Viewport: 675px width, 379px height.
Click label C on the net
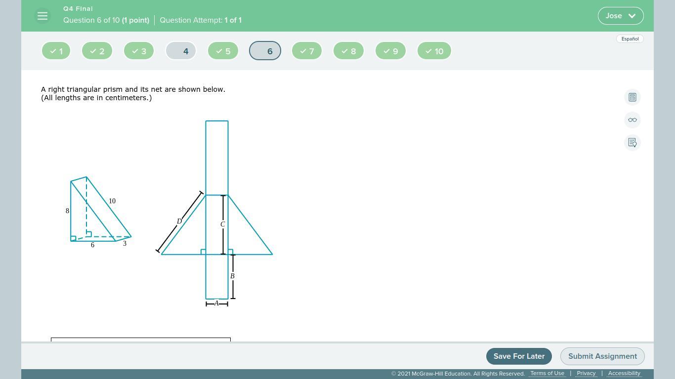pyautogui.click(x=223, y=225)
